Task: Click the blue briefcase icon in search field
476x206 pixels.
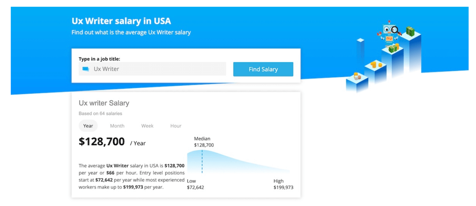Action: (86, 69)
